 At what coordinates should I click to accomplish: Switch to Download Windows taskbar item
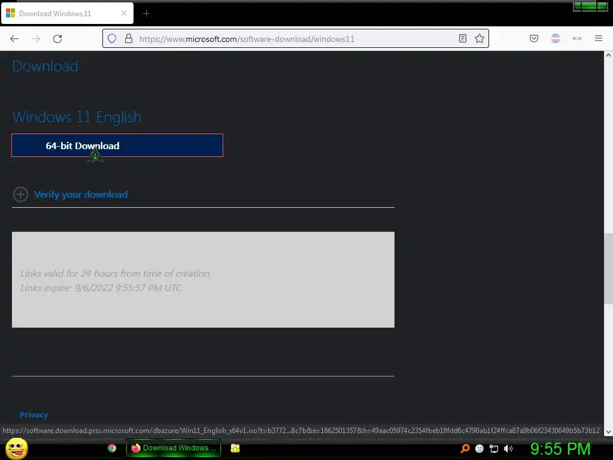174,448
